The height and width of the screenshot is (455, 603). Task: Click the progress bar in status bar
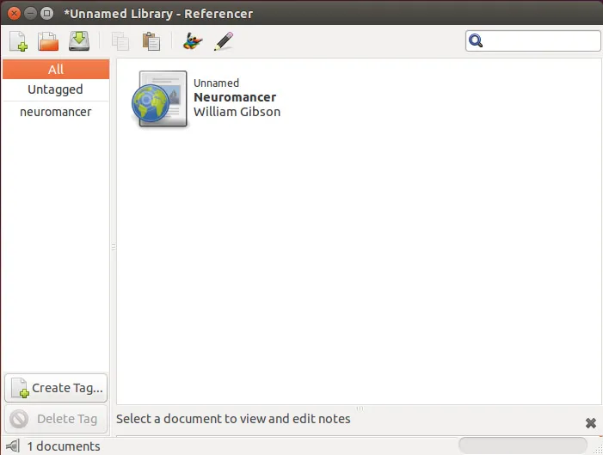pos(523,446)
